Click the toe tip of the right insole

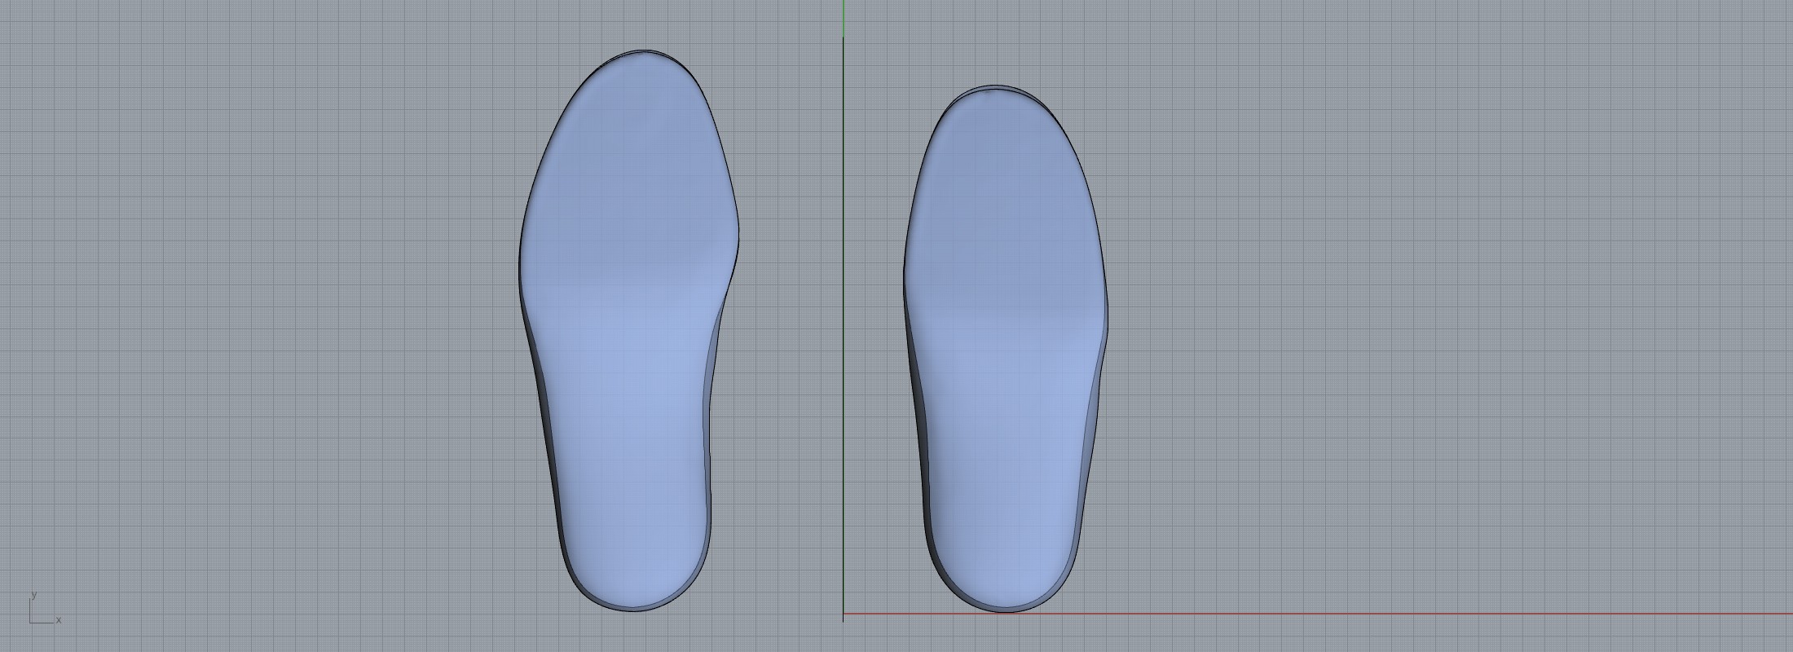click(994, 86)
